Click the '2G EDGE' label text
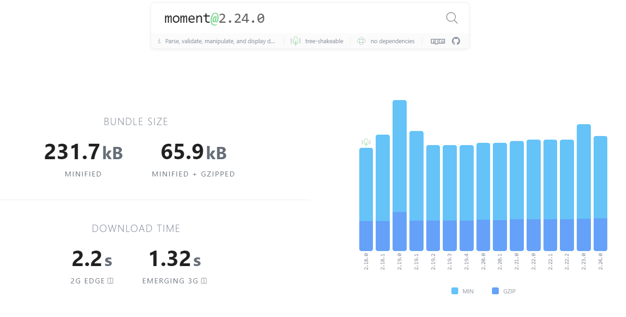Screen dimensions: 626x317 tap(88, 281)
